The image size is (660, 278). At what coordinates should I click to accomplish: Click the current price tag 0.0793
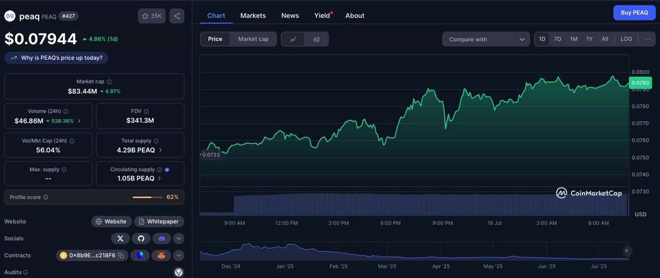640,83
